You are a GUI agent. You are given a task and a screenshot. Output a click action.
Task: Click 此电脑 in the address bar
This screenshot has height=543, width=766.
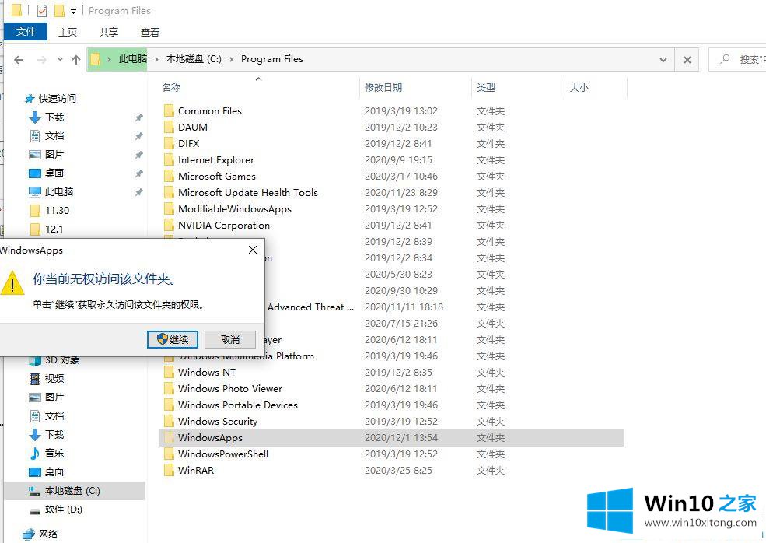(132, 59)
